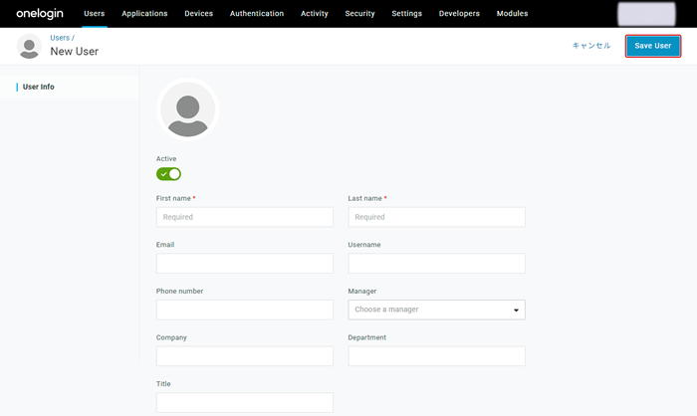
Task: Open the Security menu
Action: (359, 14)
